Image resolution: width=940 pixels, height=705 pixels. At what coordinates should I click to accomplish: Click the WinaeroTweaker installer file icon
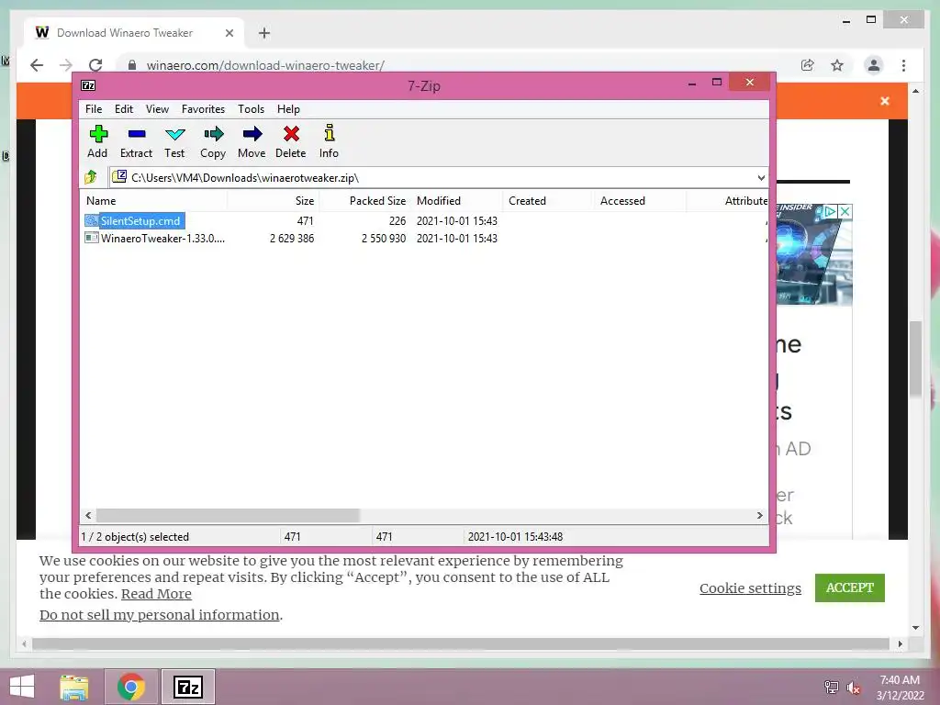[92, 238]
